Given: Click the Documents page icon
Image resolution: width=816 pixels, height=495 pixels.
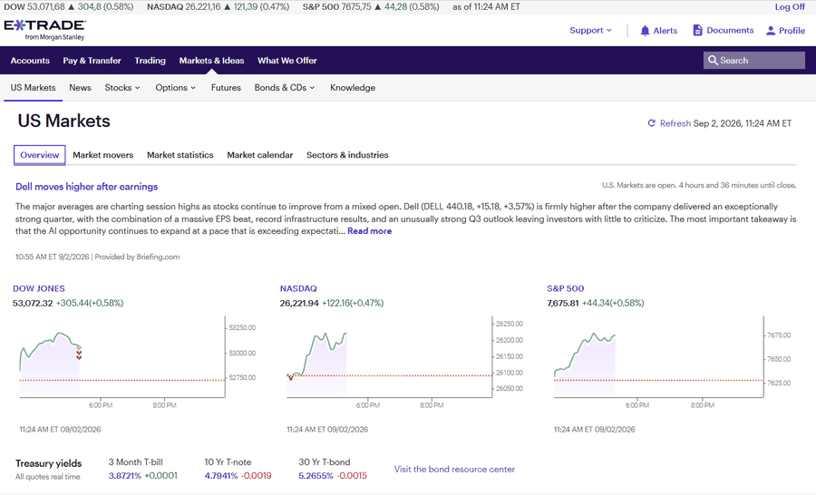Looking at the screenshot, I should pyautogui.click(x=698, y=30).
